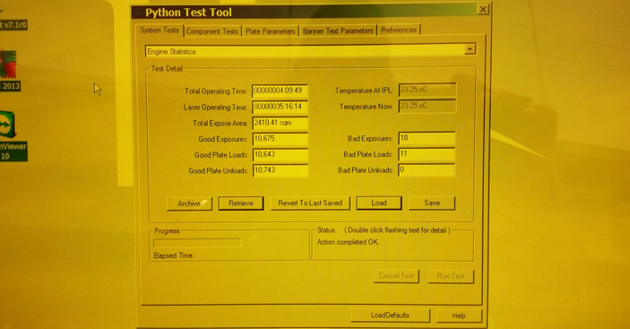630x329 pixels.
Task: Click the Total Expose Area field
Action: [280, 123]
